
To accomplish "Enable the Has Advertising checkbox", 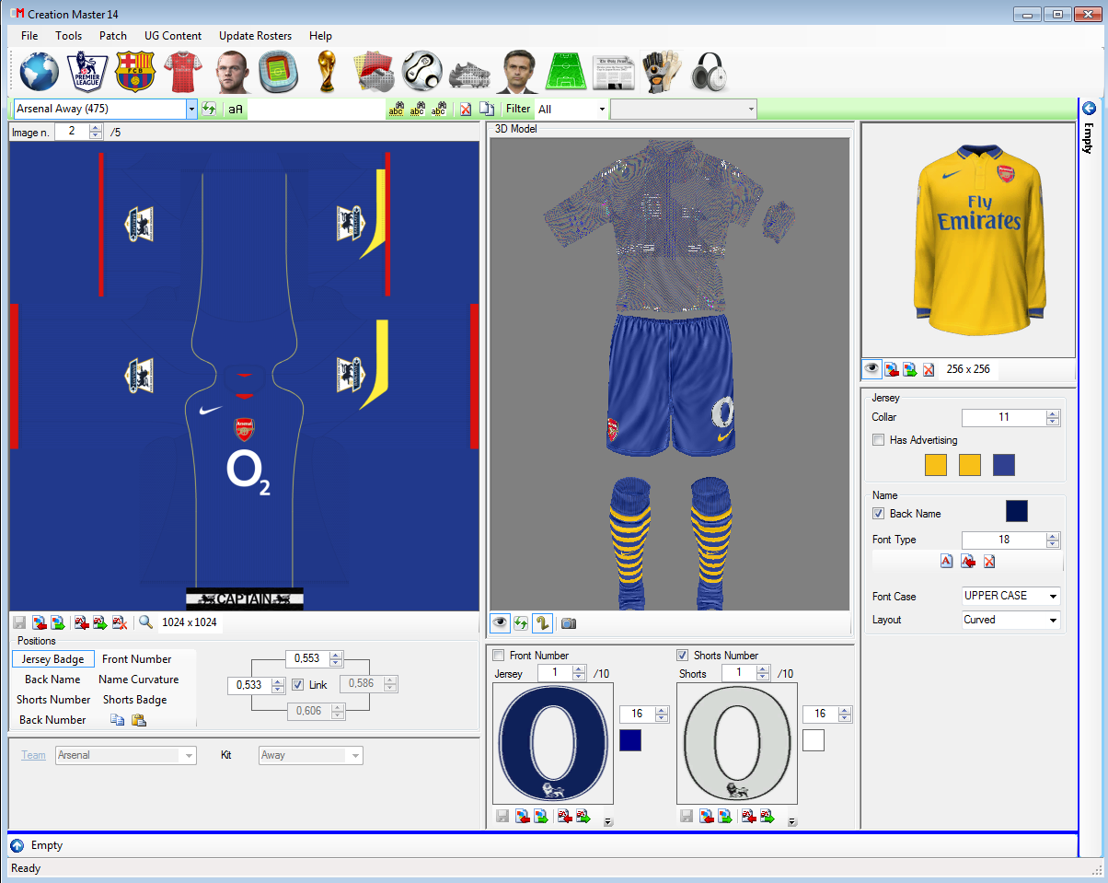I will tap(879, 440).
